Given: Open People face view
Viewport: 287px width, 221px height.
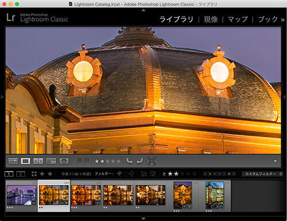Looking at the screenshot, I should point(64,161).
